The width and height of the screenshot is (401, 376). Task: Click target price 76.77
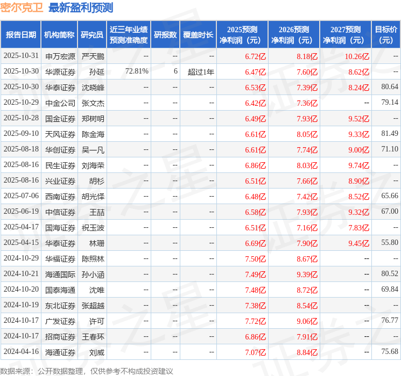390,320
